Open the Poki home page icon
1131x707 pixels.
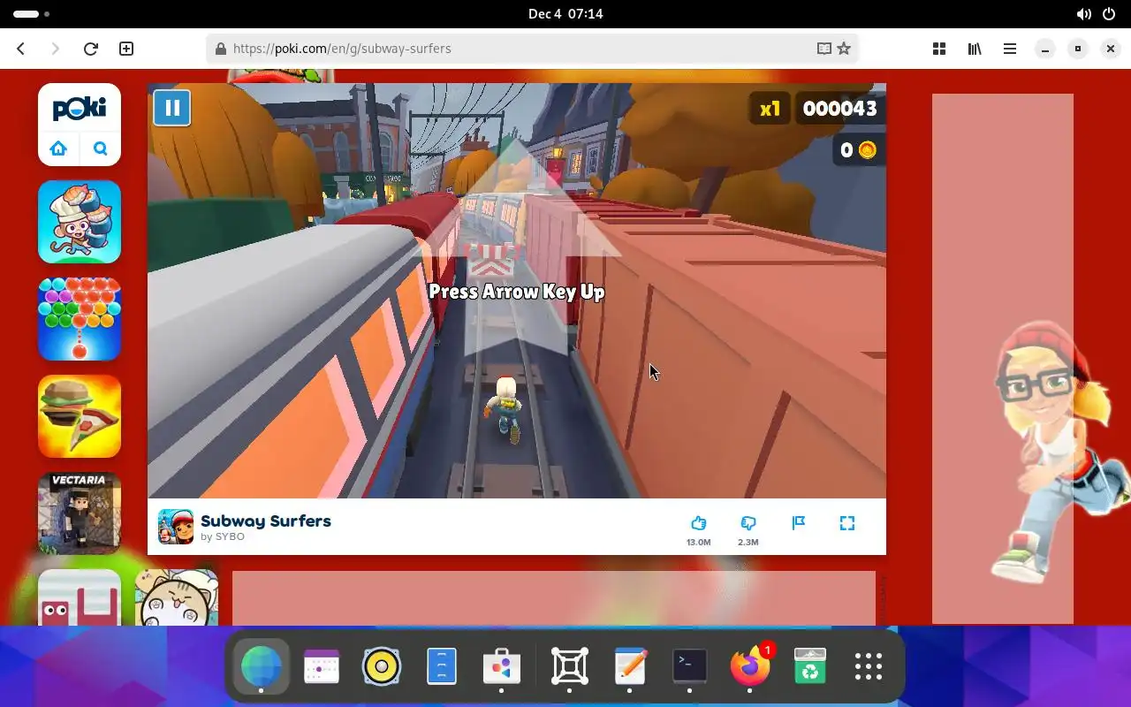(x=58, y=148)
